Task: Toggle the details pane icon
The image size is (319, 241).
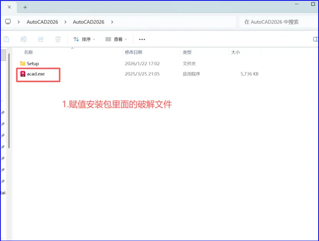Action: [316, 39]
